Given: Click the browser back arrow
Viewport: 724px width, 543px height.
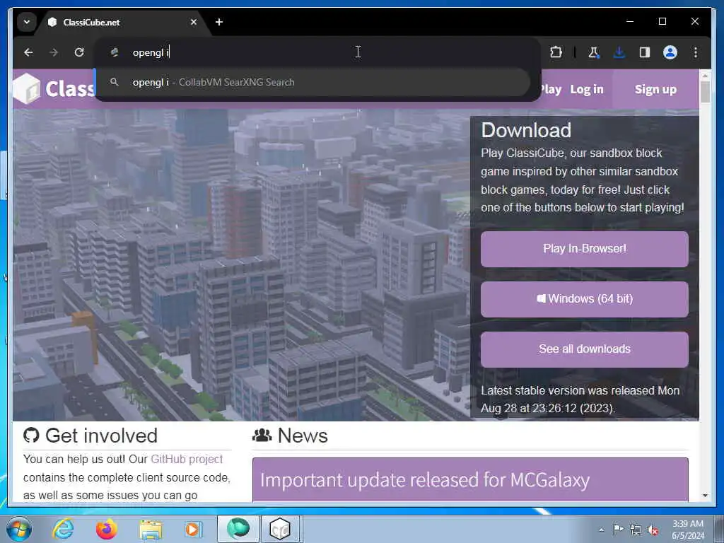Looking at the screenshot, I should [28, 52].
